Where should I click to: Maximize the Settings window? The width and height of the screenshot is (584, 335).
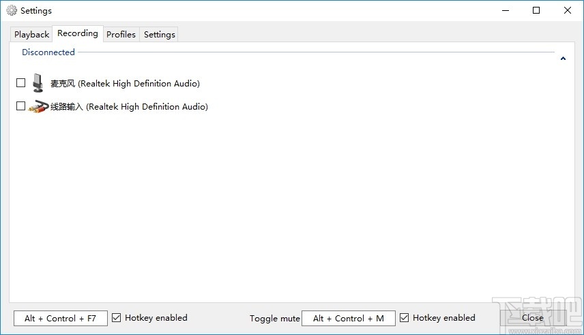click(536, 10)
